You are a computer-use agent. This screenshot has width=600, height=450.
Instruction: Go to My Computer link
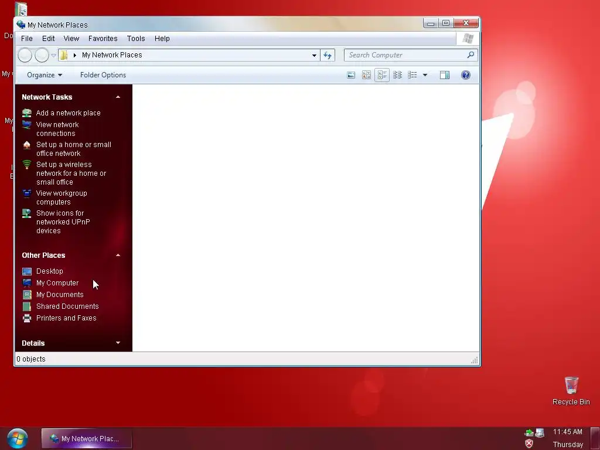[57, 283]
